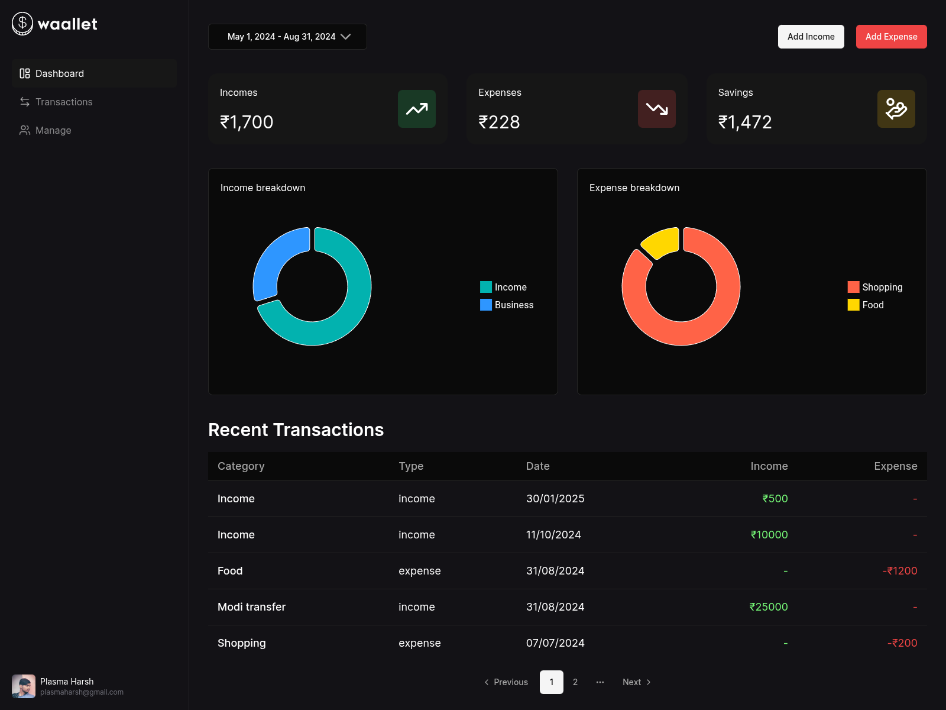Expand the date range chevron arrow

coord(346,37)
